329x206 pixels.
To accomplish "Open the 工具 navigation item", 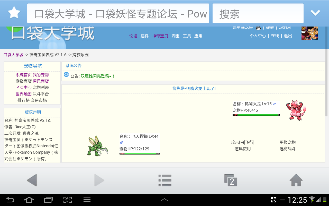I will tap(187, 36).
